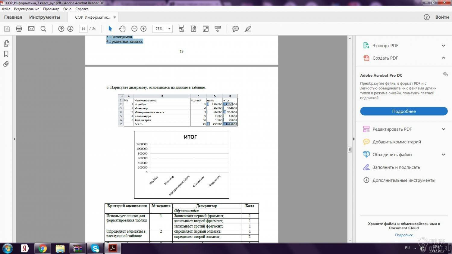Open the zoom level 75% dropdown
The height and width of the screenshot is (254, 452).
coord(169,29)
